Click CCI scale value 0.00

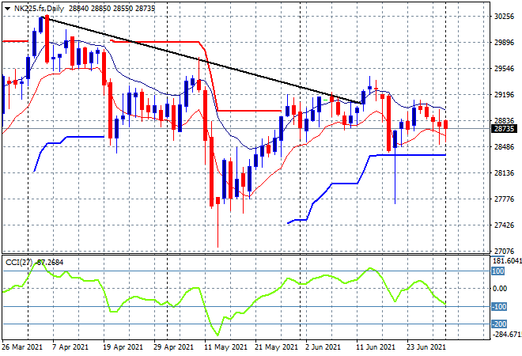point(500,289)
